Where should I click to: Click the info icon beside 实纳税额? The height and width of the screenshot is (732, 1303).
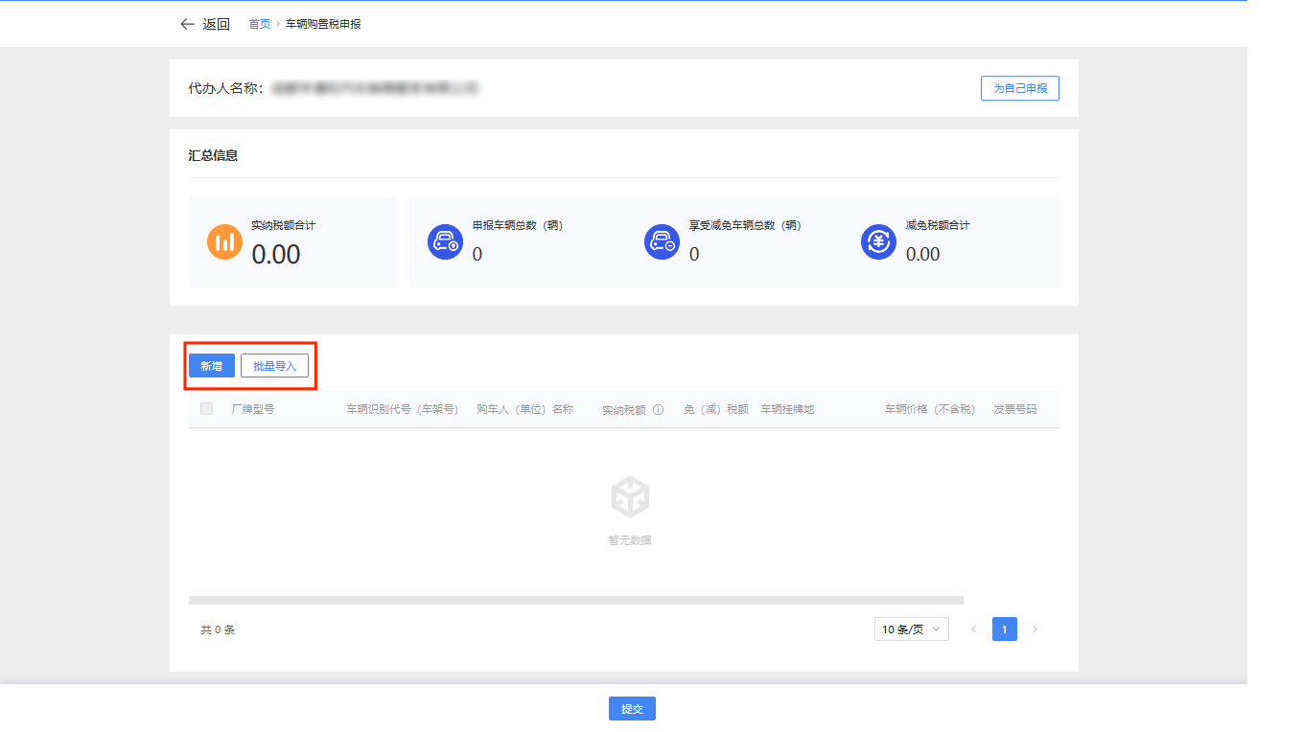click(659, 409)
